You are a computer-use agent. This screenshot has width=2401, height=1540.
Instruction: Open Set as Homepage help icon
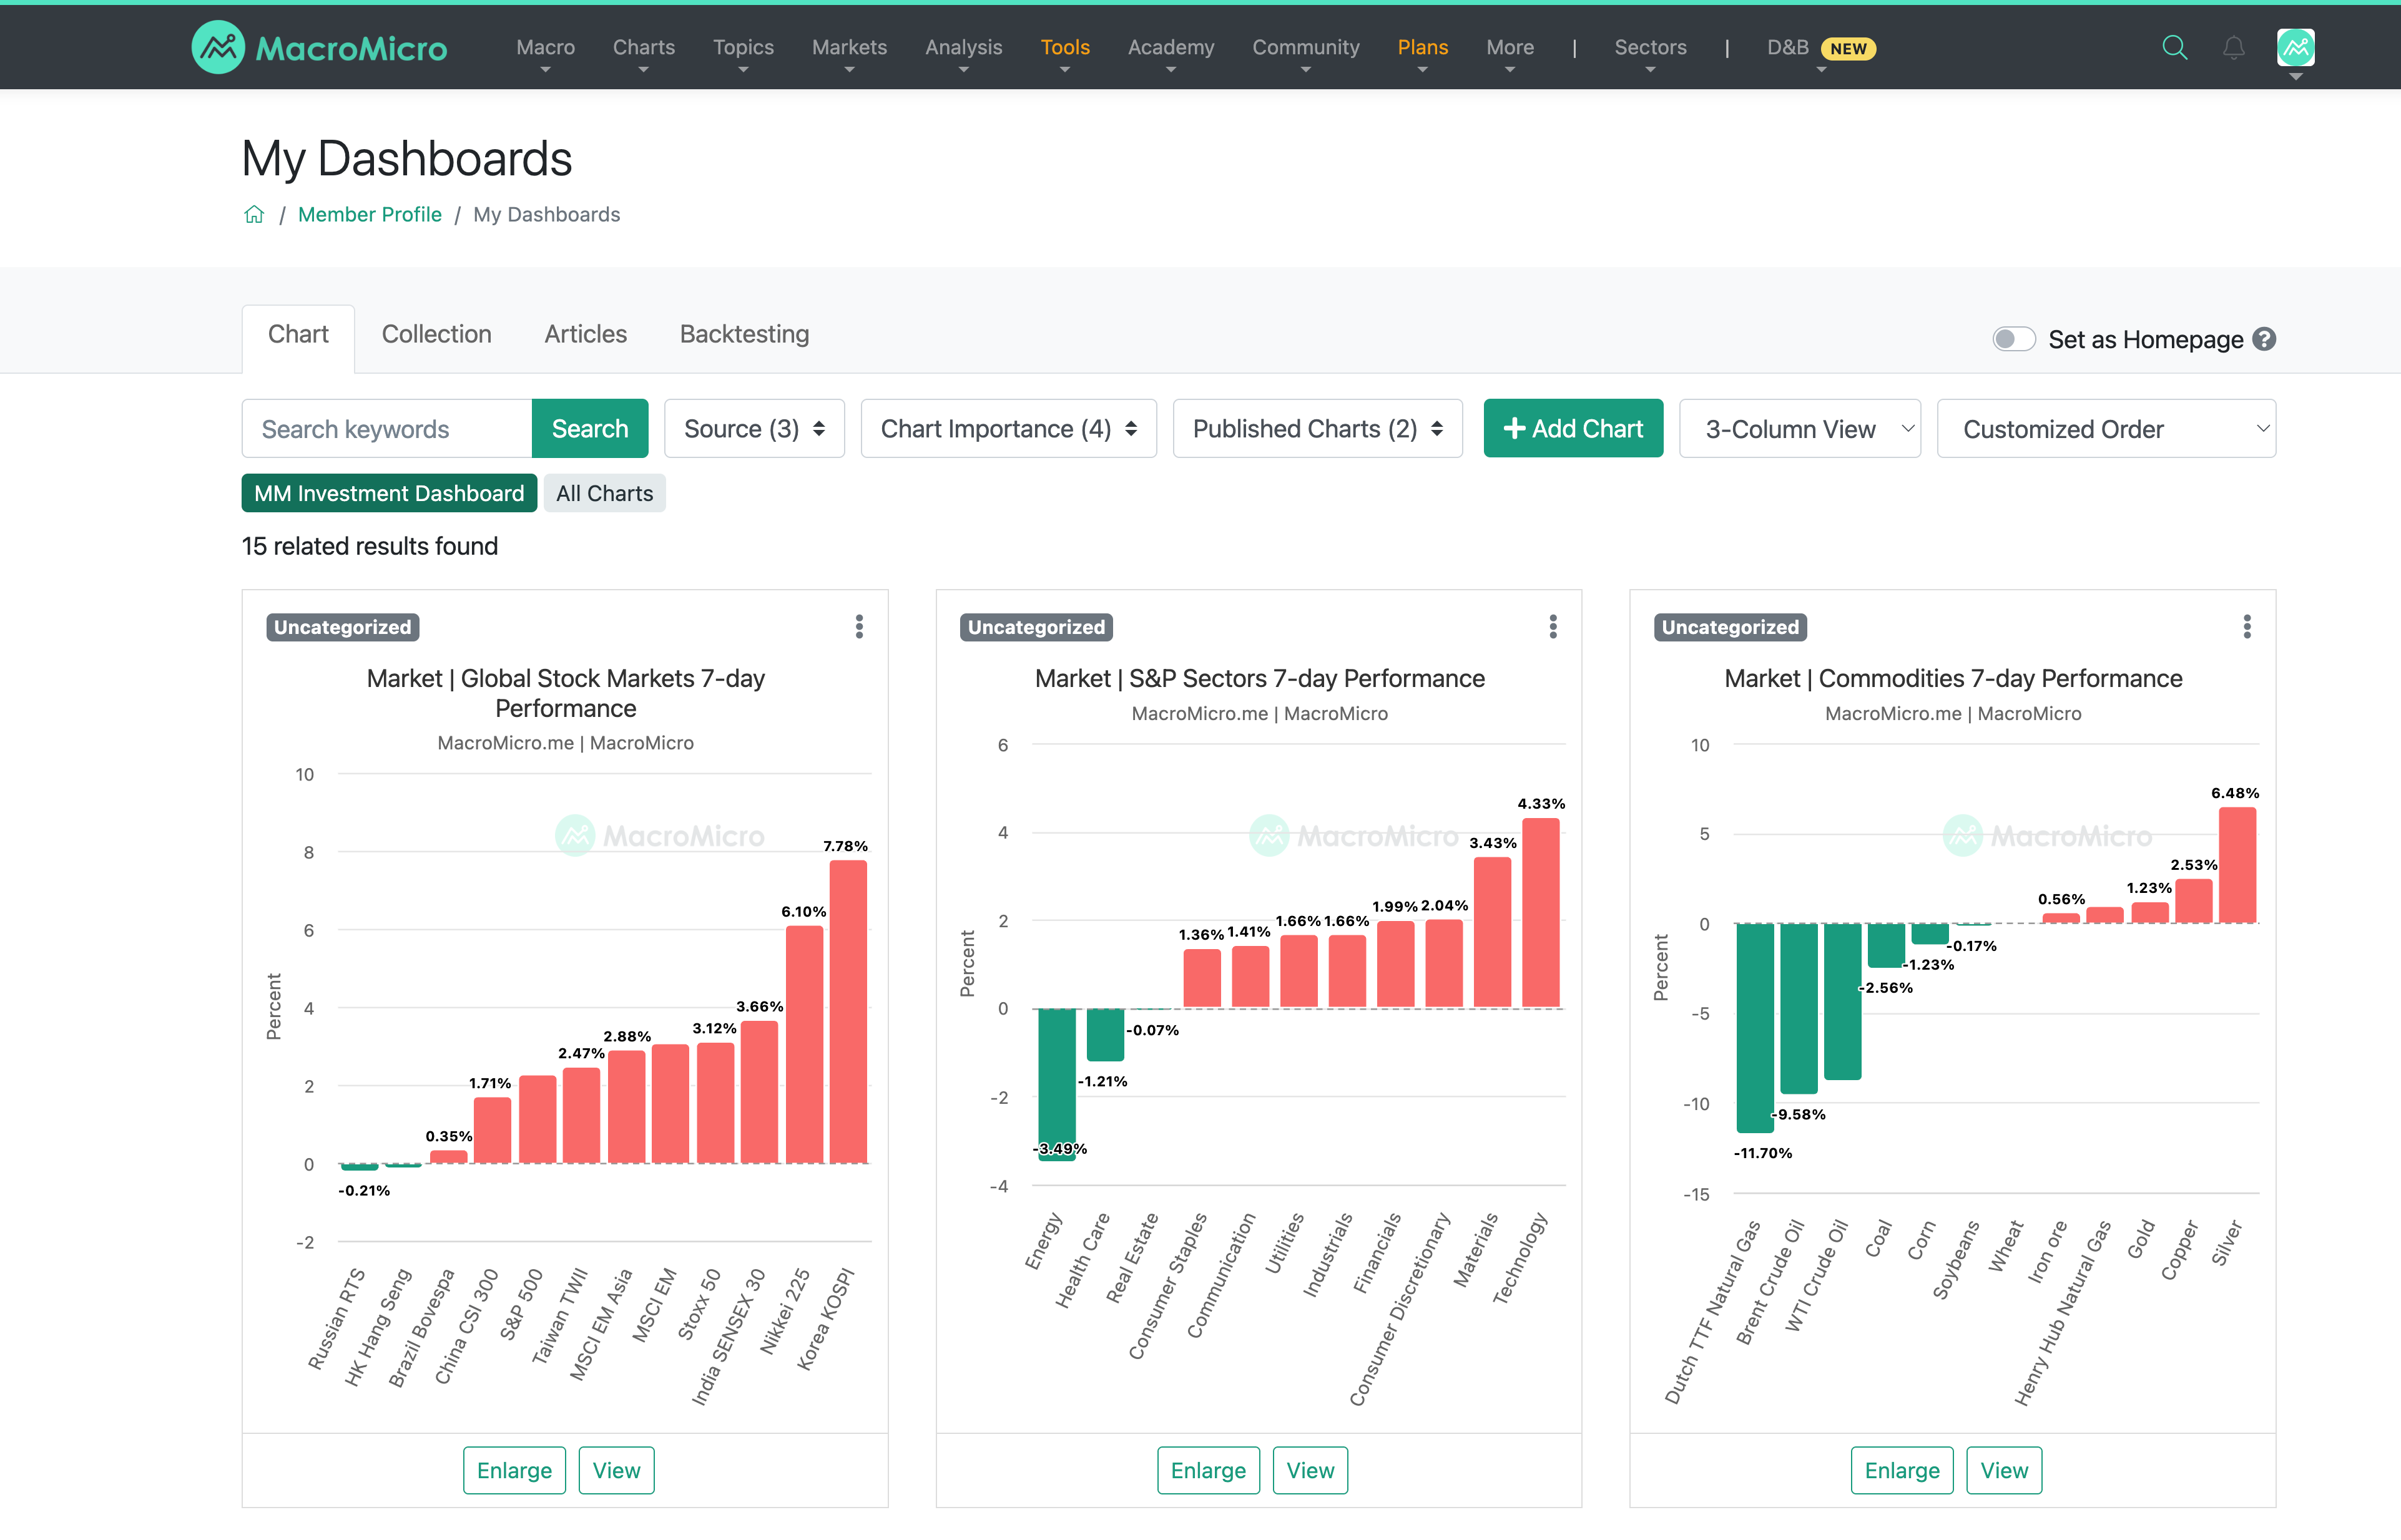(x=2264, y=339)
